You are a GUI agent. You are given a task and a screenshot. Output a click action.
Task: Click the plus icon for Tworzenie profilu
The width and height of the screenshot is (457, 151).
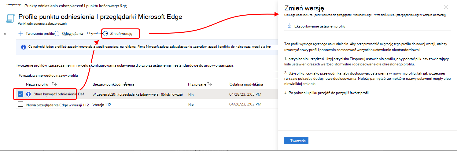[x=21, y=34]
